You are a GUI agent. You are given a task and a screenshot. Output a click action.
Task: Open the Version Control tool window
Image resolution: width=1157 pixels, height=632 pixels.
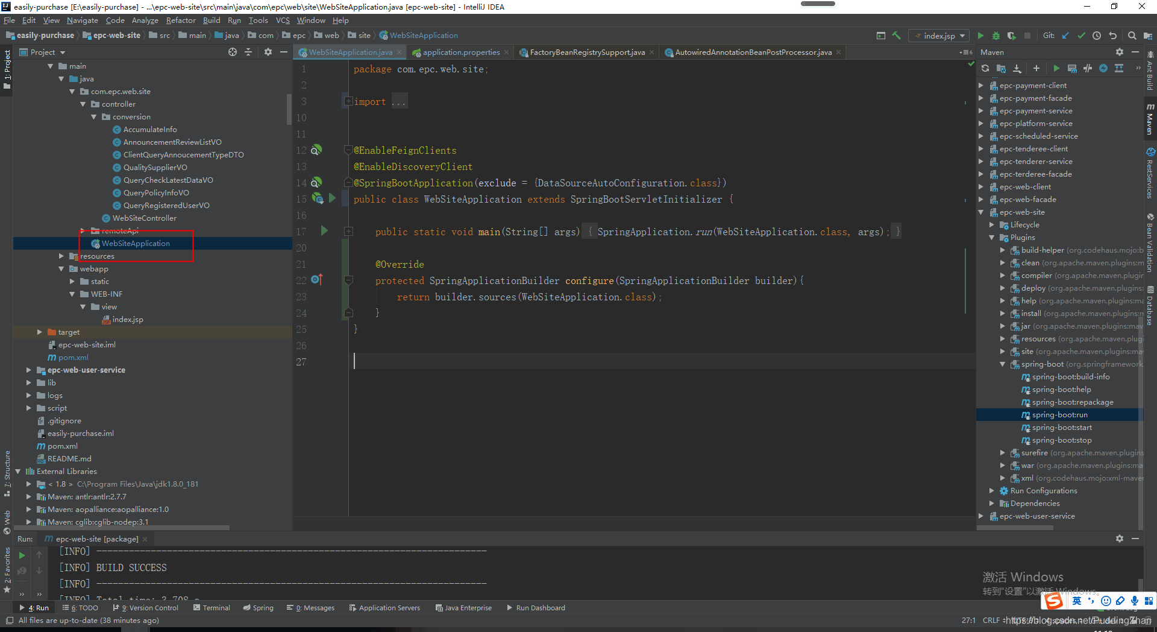[x=146, y=608]
